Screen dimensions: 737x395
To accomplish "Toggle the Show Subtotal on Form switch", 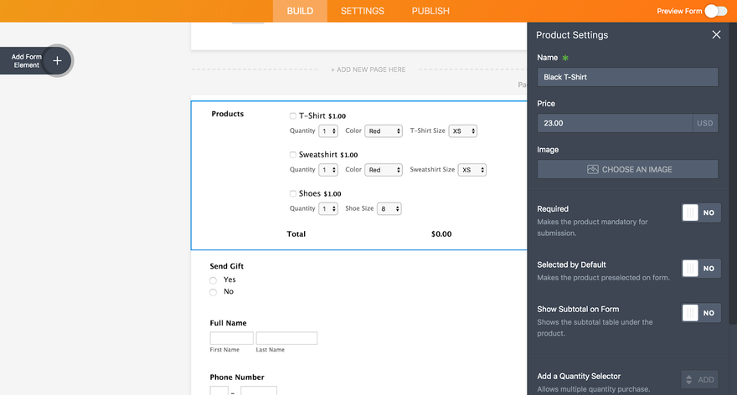I will point(701,313).
